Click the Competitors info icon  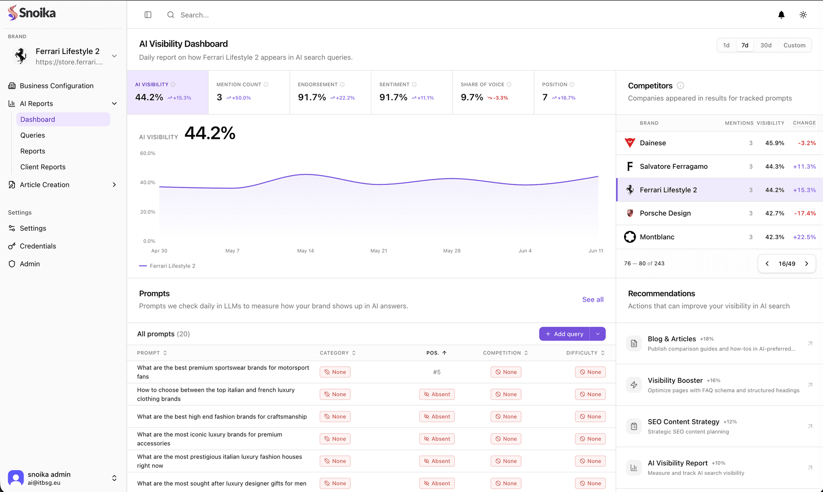(680, 86)
